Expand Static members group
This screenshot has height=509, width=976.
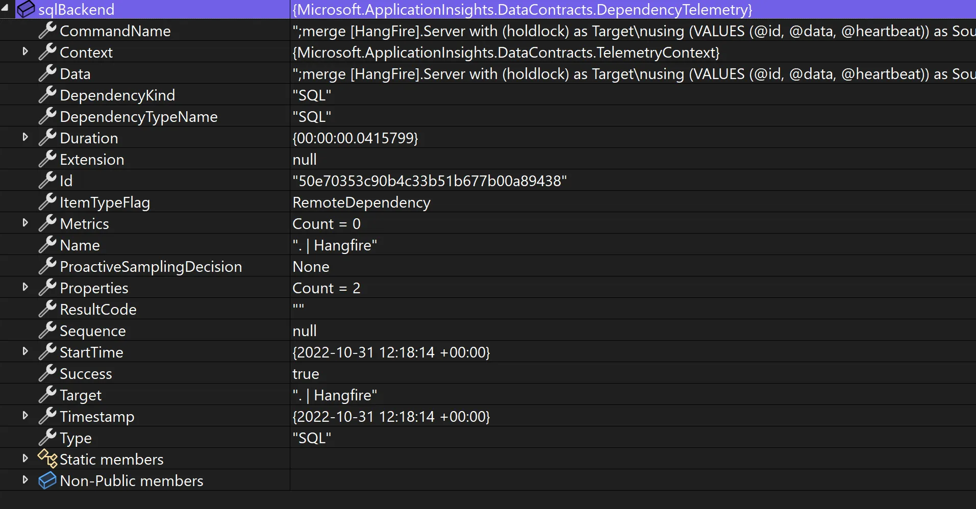coord(25,459)
